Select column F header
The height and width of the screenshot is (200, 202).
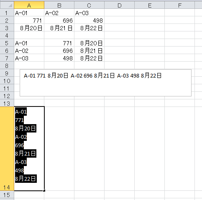(180, 5)
